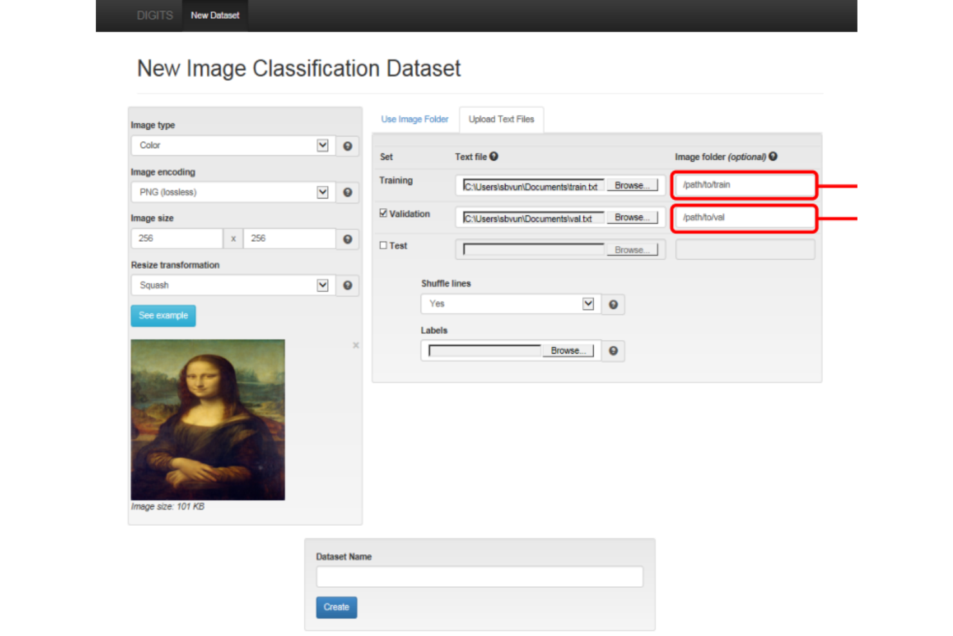Open the Shuffle lines dropdown set to Yes
The height and width of the screenshot is (636, 953).
[x=587, y=304]
